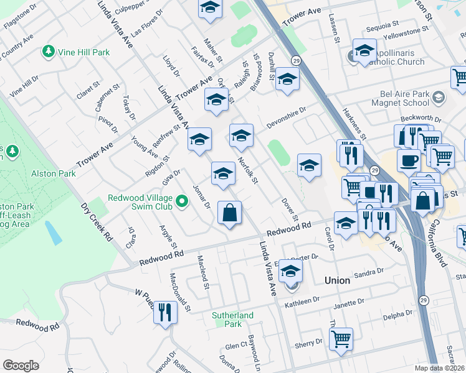This screenshot has height=373, width=466.
Task: Click the school marker at Apollinaris Catholic Church
Action: (x=364, y=51)
